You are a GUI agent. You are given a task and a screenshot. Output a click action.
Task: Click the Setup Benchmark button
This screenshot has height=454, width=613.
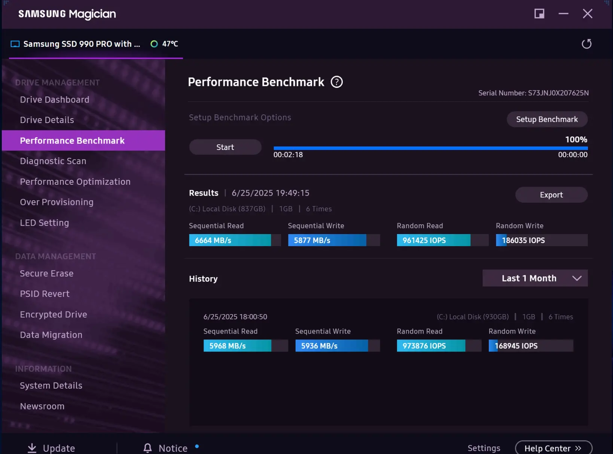tap(547, 119)
